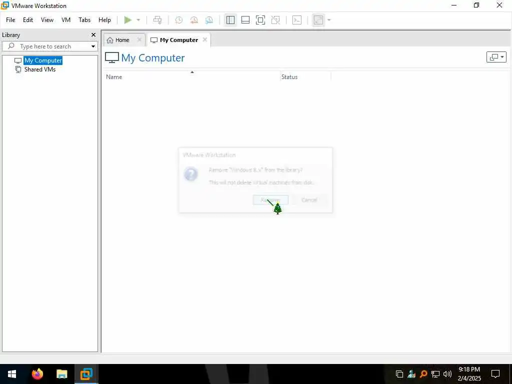Open the Edit menu
The height and width of the screenshot is (384, 512).
(28, 20)
